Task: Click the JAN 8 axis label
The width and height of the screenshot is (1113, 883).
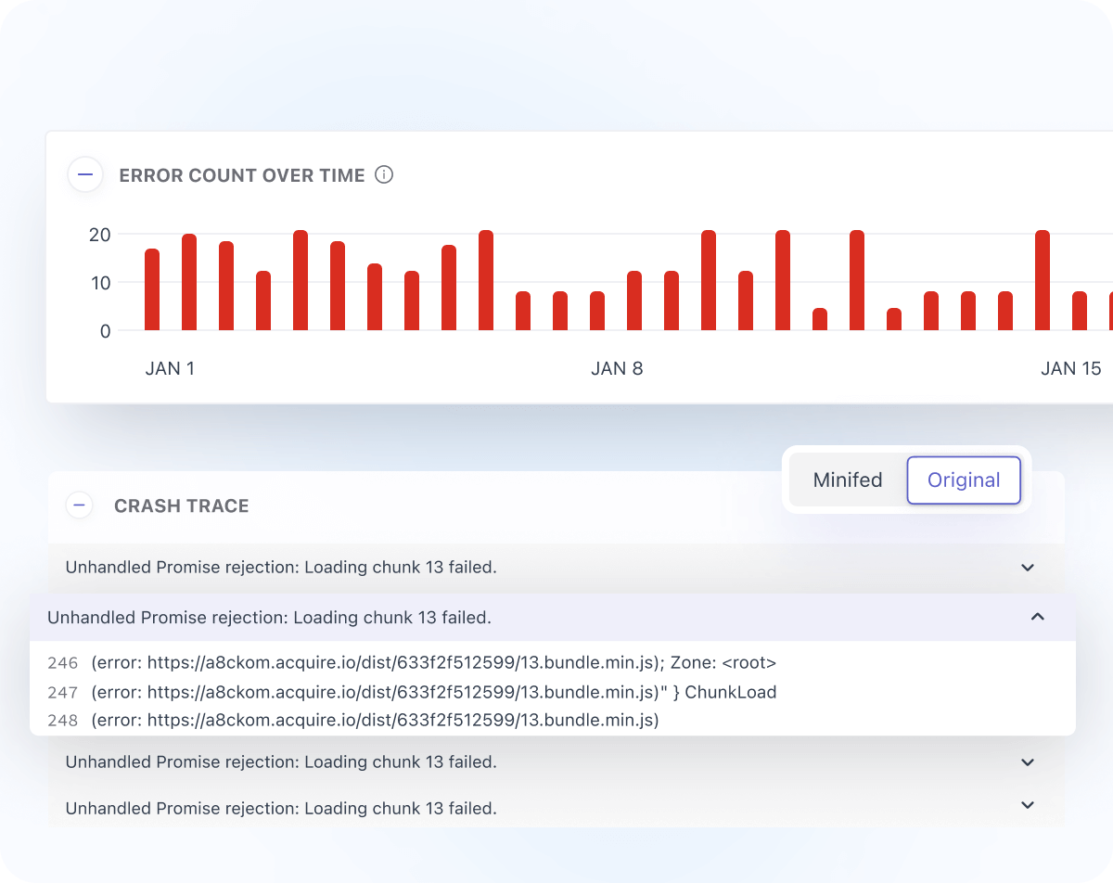Action: [617, 368]
